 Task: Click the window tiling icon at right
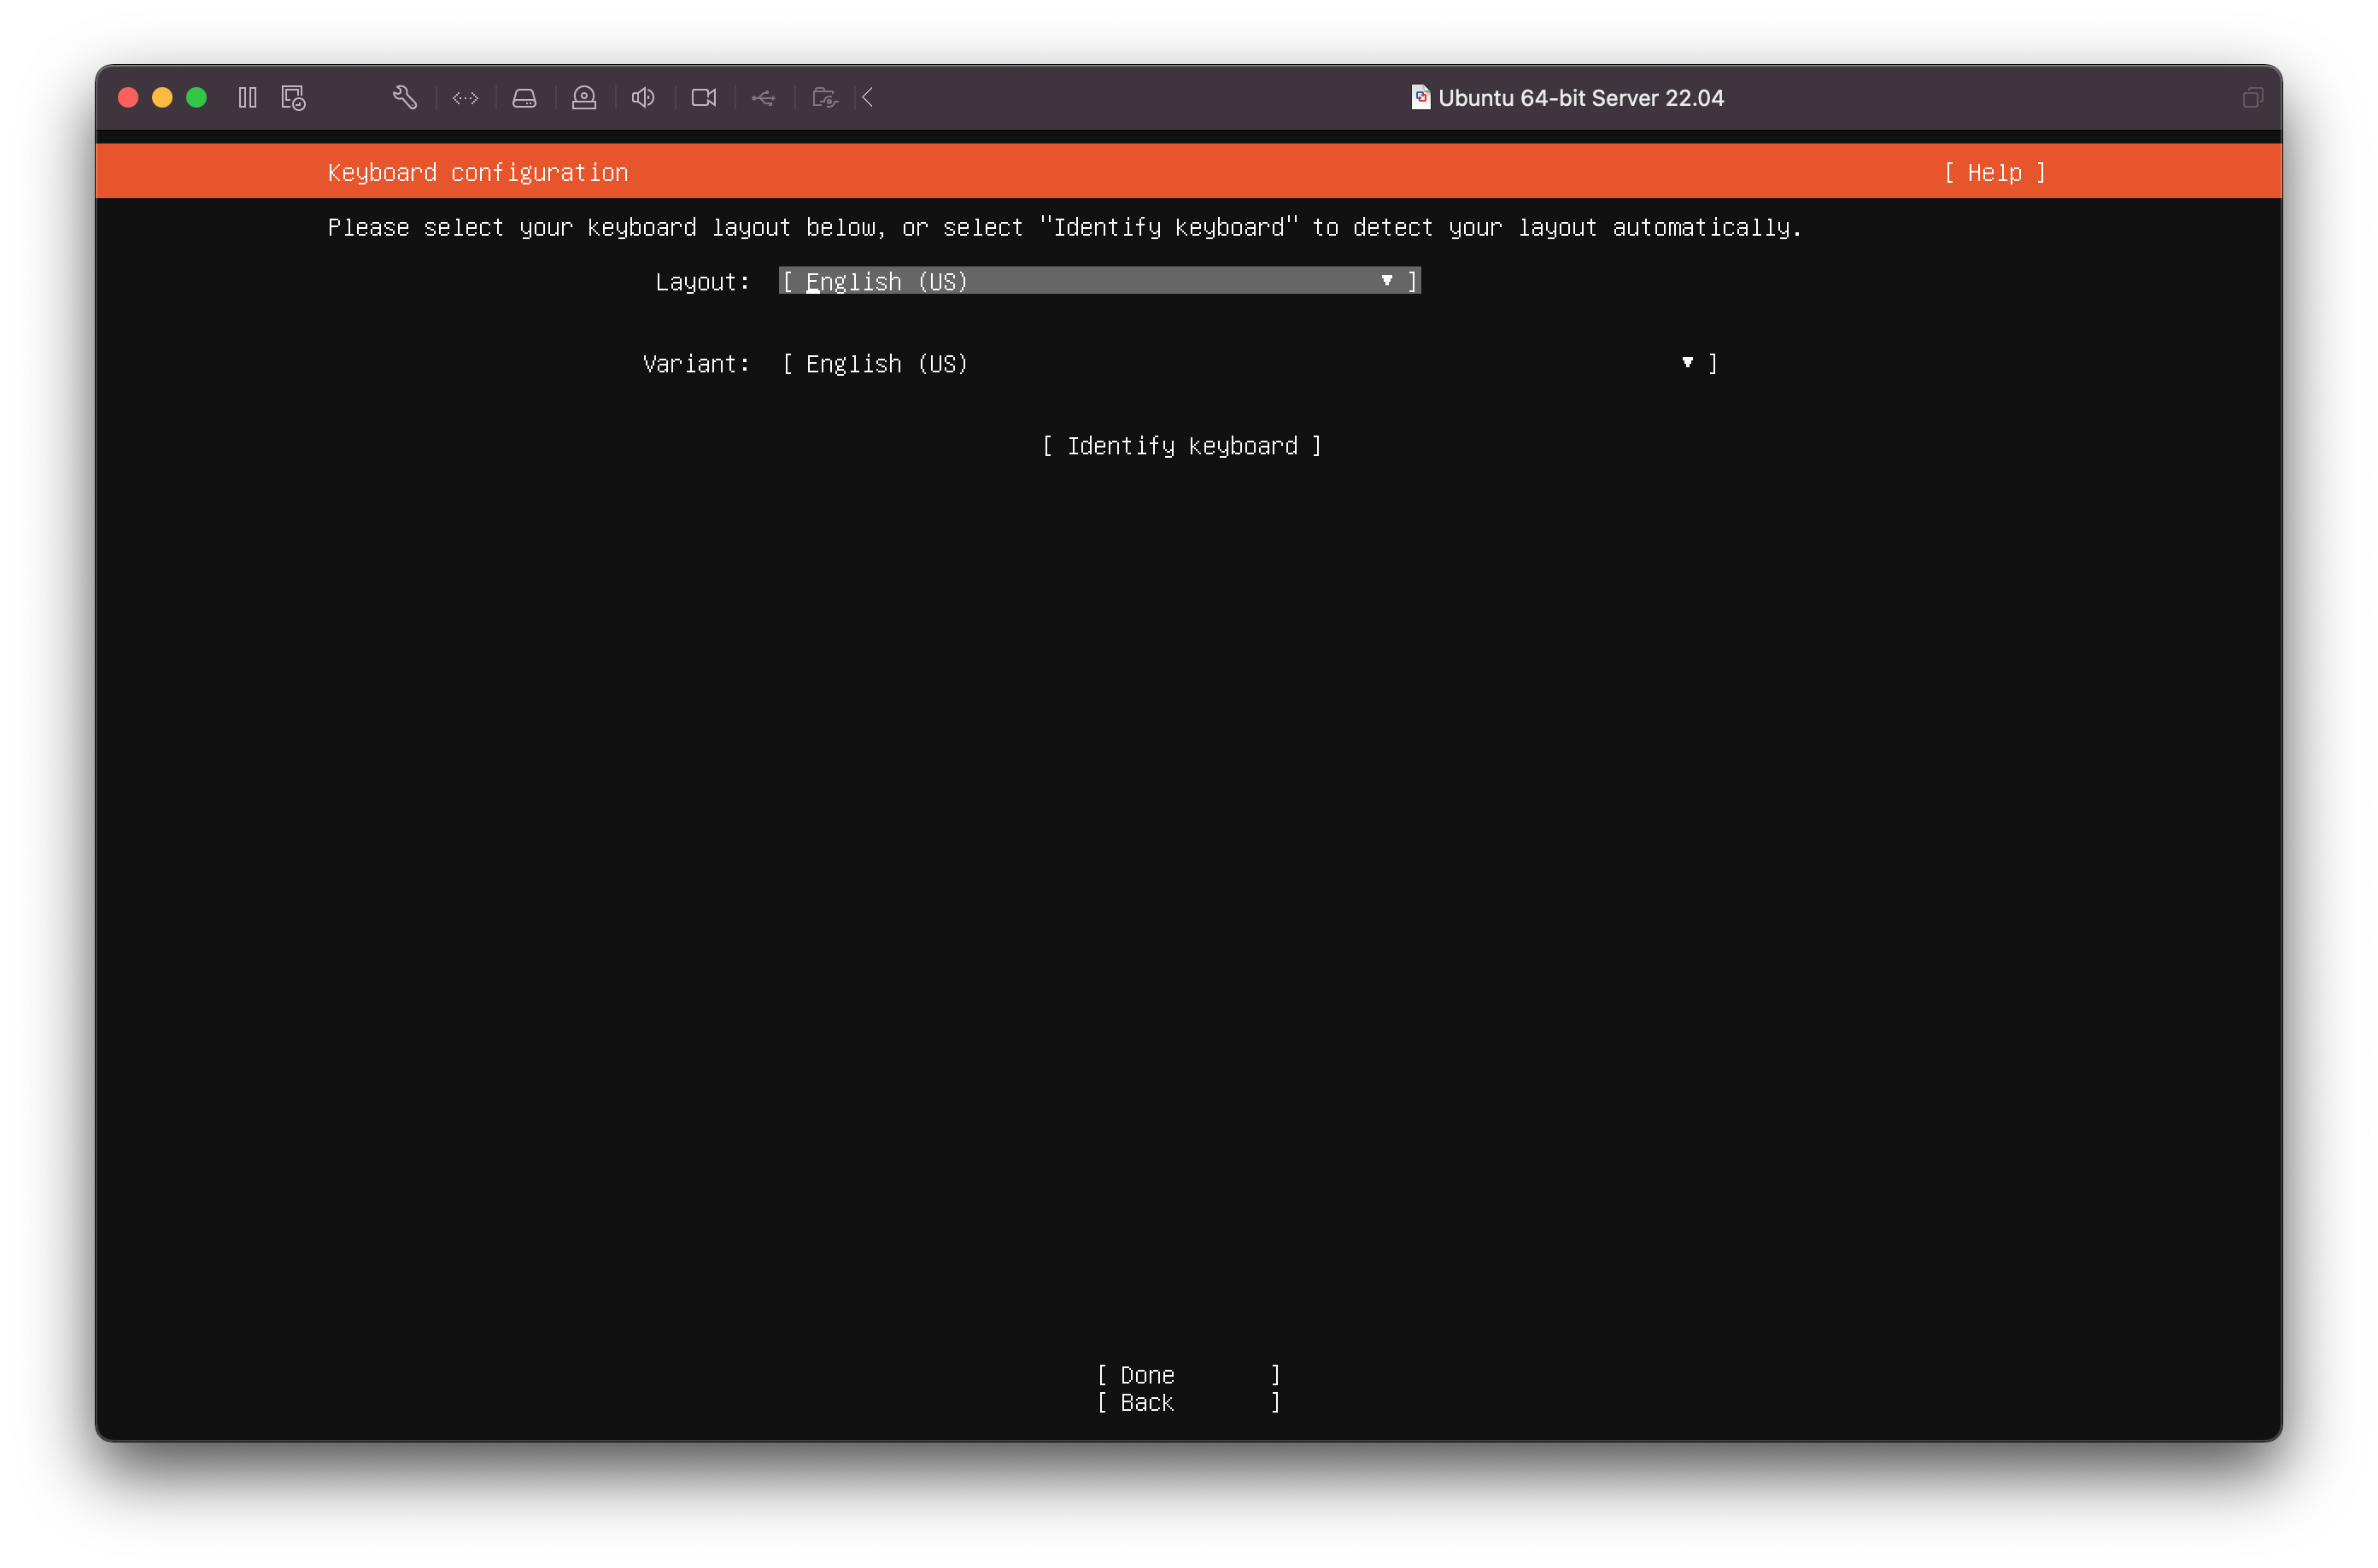(2252, 97)
